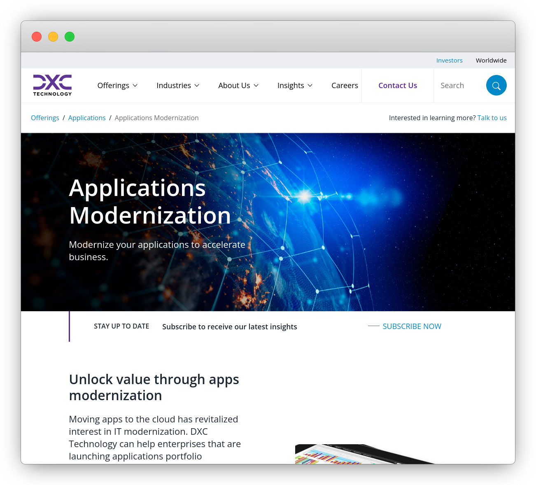Viewport: 536px width, 485px height.
Task: Open the Contact Us page
Action: [x=398, y=85]
